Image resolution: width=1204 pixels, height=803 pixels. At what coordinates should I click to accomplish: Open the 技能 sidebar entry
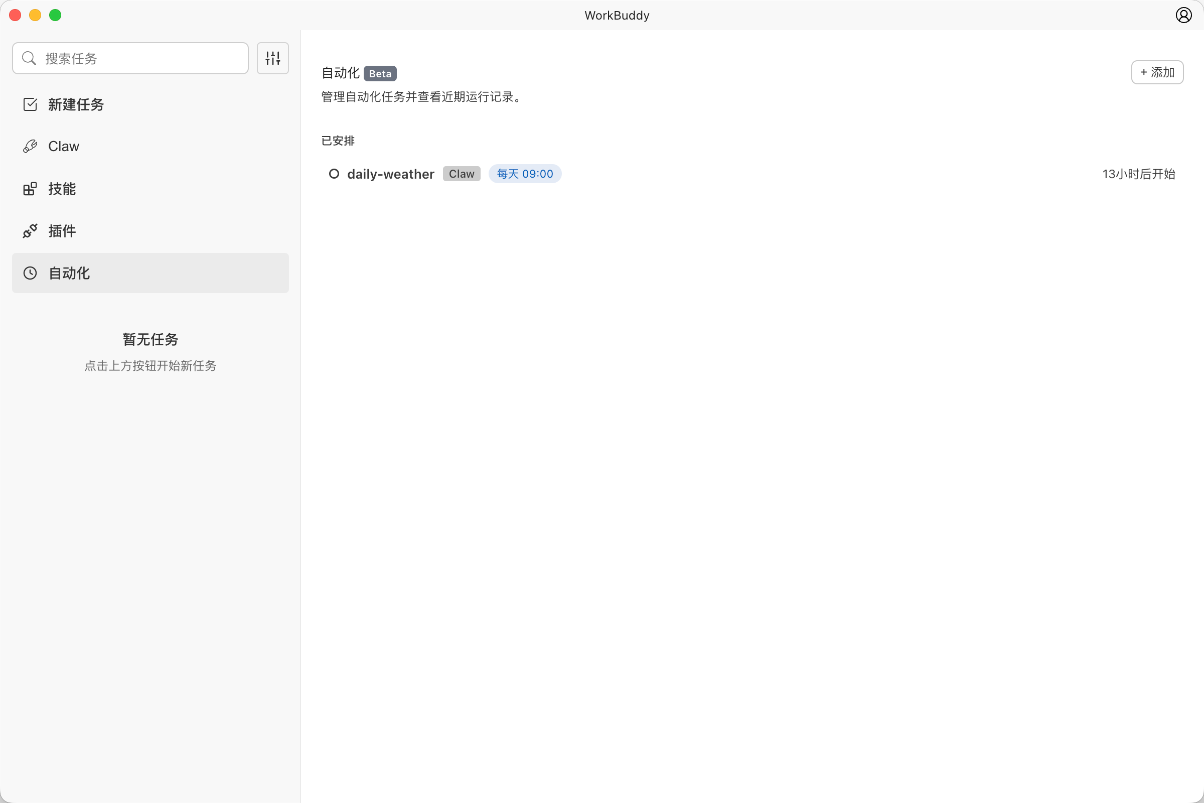tap(63, 189)
